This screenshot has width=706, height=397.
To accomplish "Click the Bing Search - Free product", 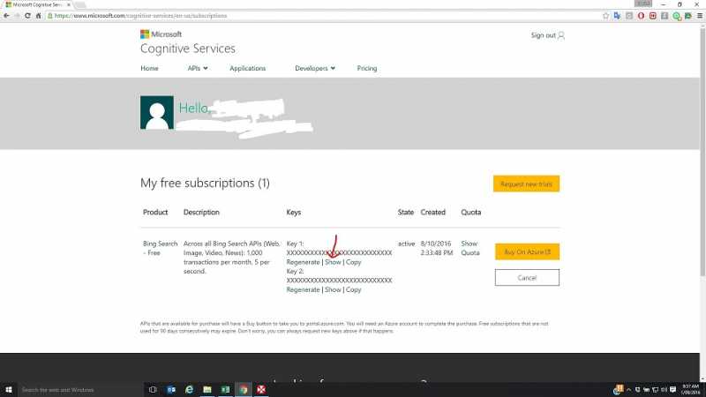I will [x=161, y=248].
